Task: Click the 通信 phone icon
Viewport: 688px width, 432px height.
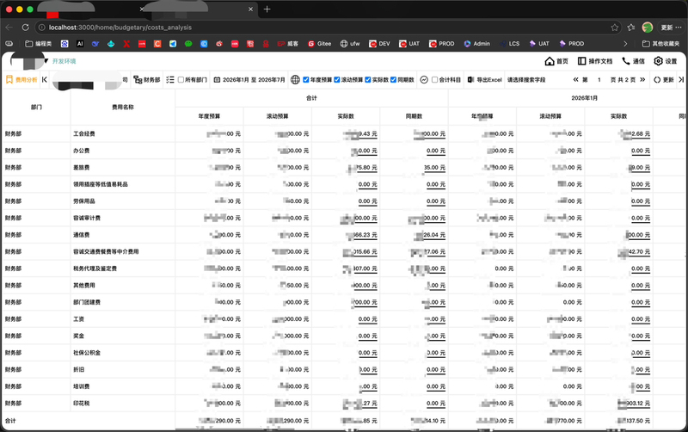Action: [x=626, y=61]
